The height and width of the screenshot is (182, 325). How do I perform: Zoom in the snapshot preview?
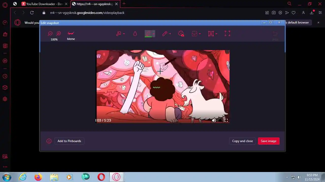point(59,33)
